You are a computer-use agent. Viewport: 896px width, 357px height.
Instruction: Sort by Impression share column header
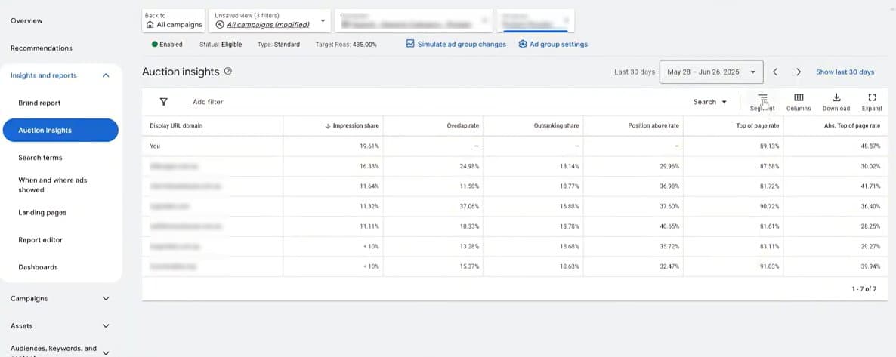pyautogui.click(x=356, y=125)
